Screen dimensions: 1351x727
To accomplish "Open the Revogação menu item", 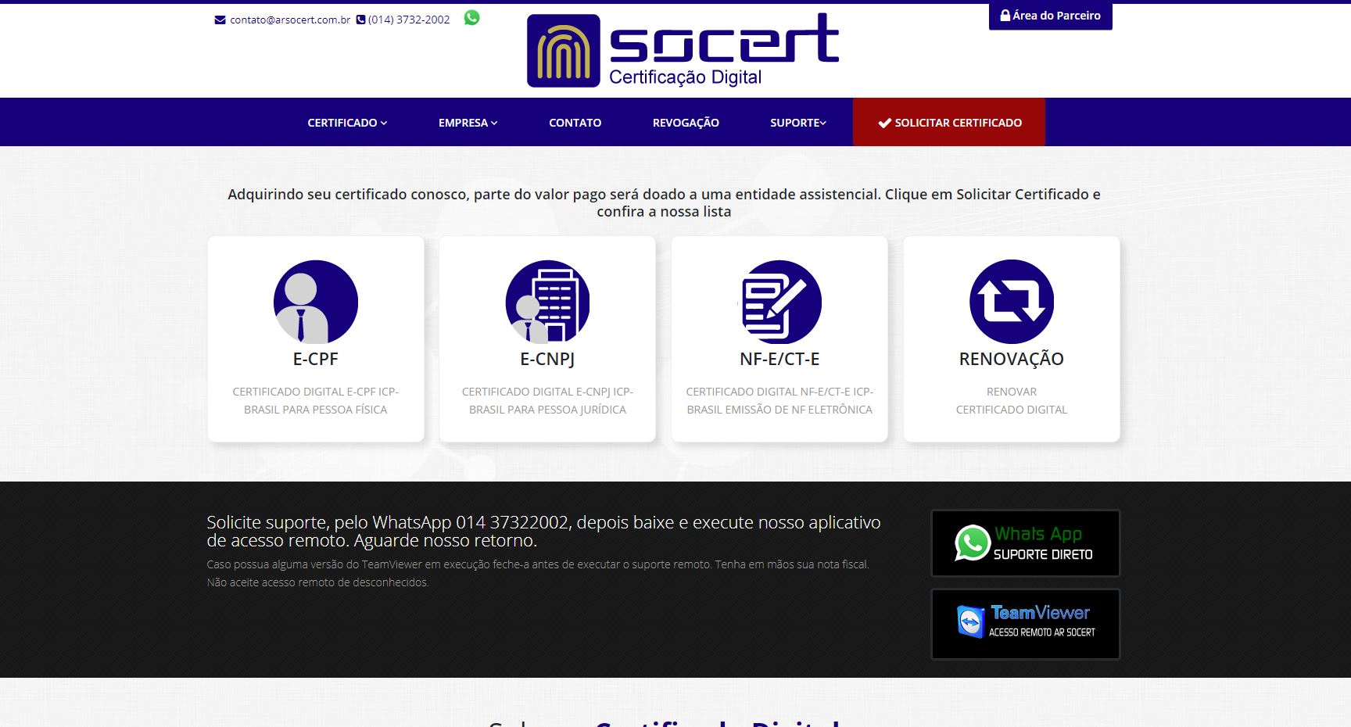I will point(686,123).
